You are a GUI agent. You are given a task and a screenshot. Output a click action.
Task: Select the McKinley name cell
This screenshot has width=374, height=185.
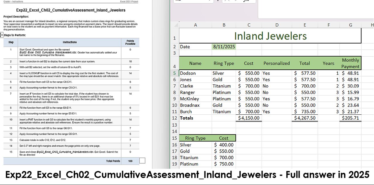tap(195, 99)
